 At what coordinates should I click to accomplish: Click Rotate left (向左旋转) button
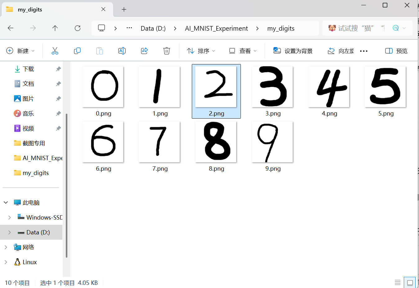(x=340, y=51)
